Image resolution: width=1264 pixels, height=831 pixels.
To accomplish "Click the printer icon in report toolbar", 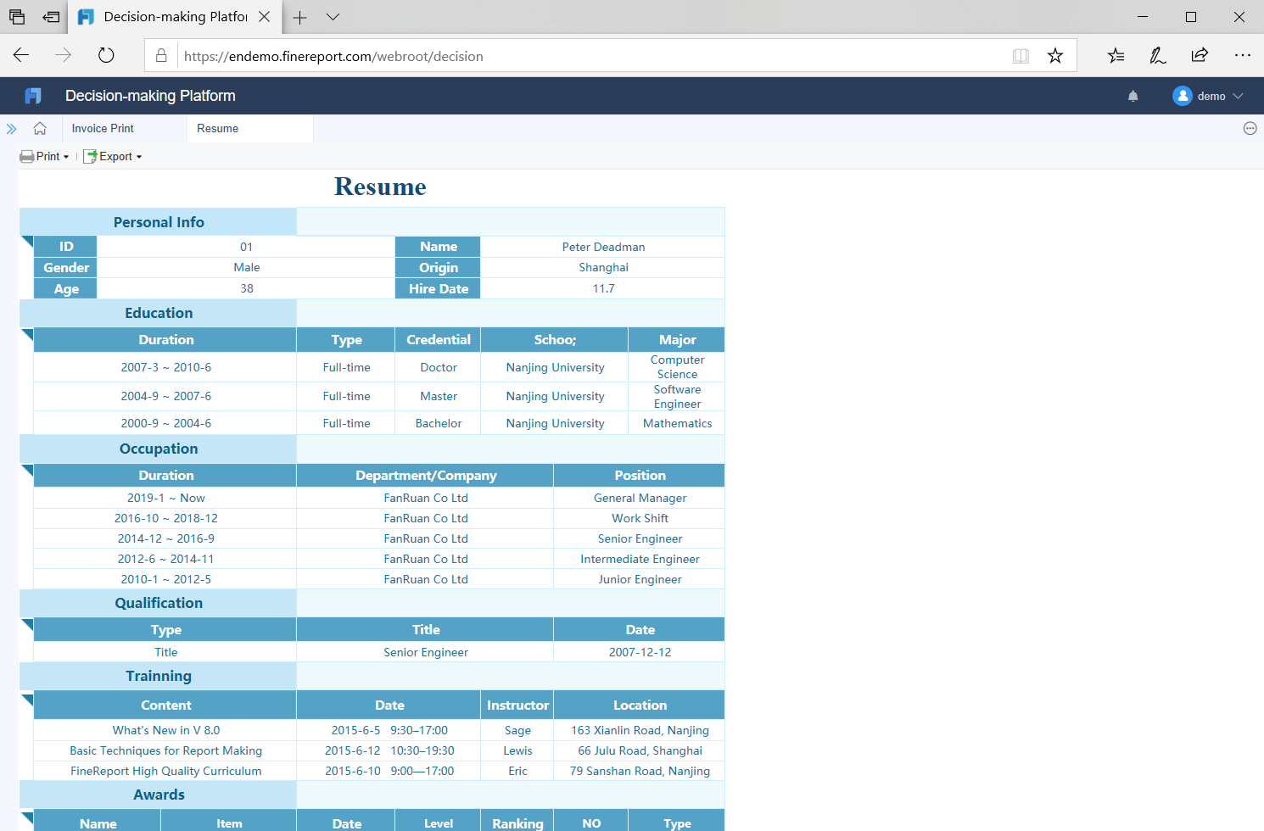I will pos(27,156).
